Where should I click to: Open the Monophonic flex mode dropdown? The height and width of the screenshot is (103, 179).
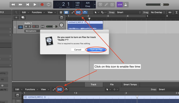[32, 31]
